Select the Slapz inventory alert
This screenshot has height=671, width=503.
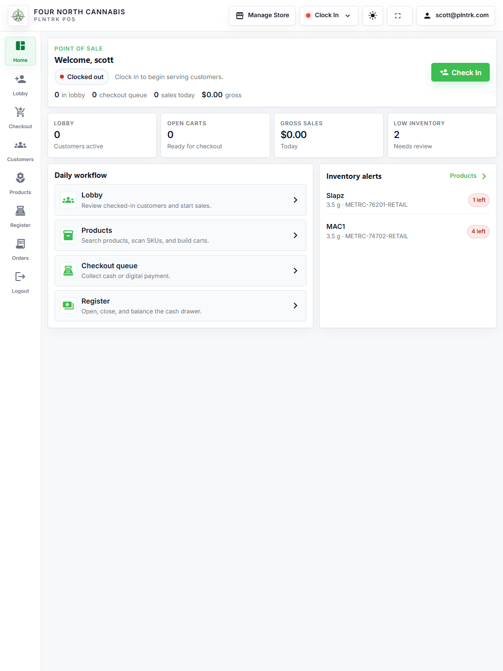[408, 200]
